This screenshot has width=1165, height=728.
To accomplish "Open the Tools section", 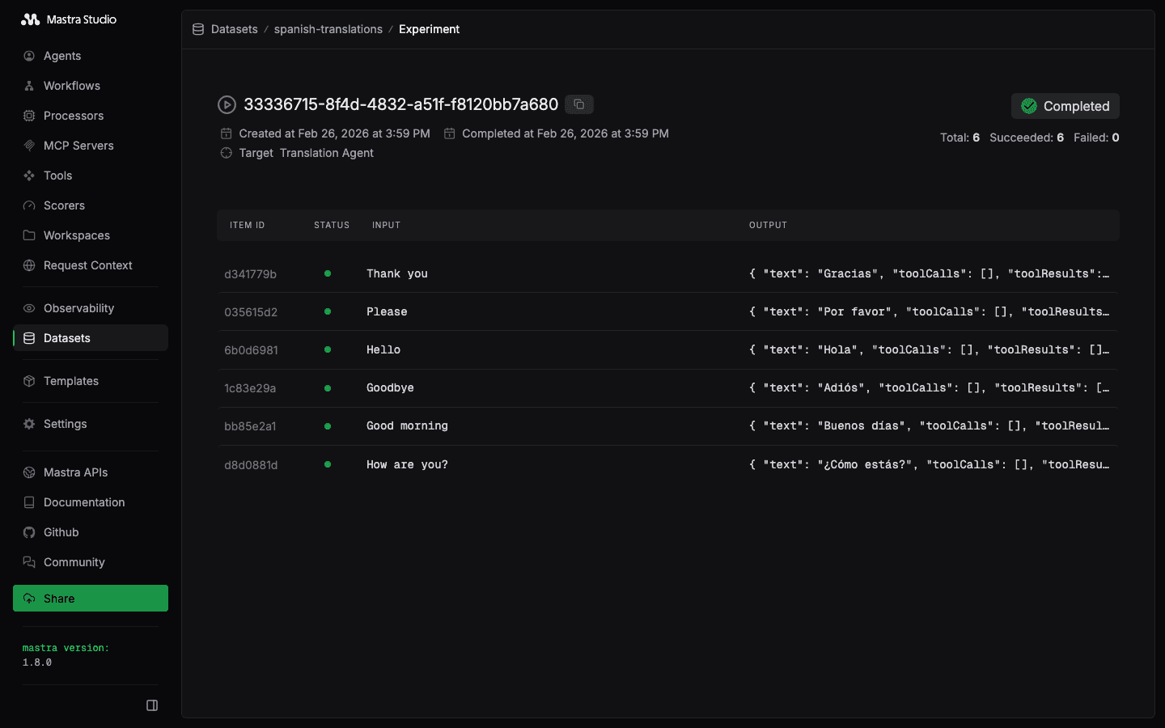I will [x=57, y=176].
